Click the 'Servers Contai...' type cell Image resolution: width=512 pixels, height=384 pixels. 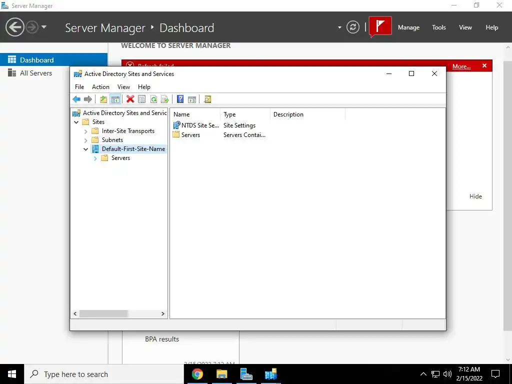(244, 135)
